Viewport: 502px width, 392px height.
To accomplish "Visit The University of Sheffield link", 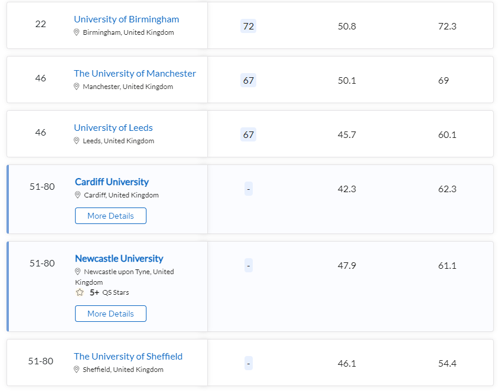I will (128, 357).
